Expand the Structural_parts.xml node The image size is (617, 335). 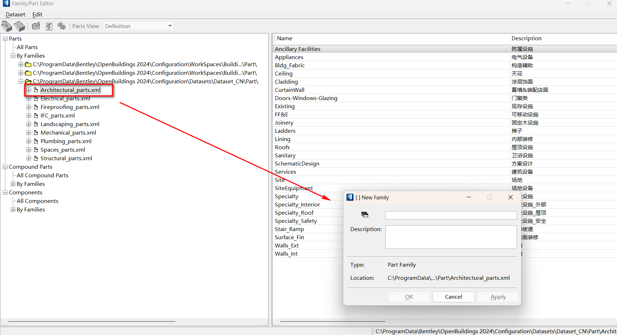click(29, 158)
